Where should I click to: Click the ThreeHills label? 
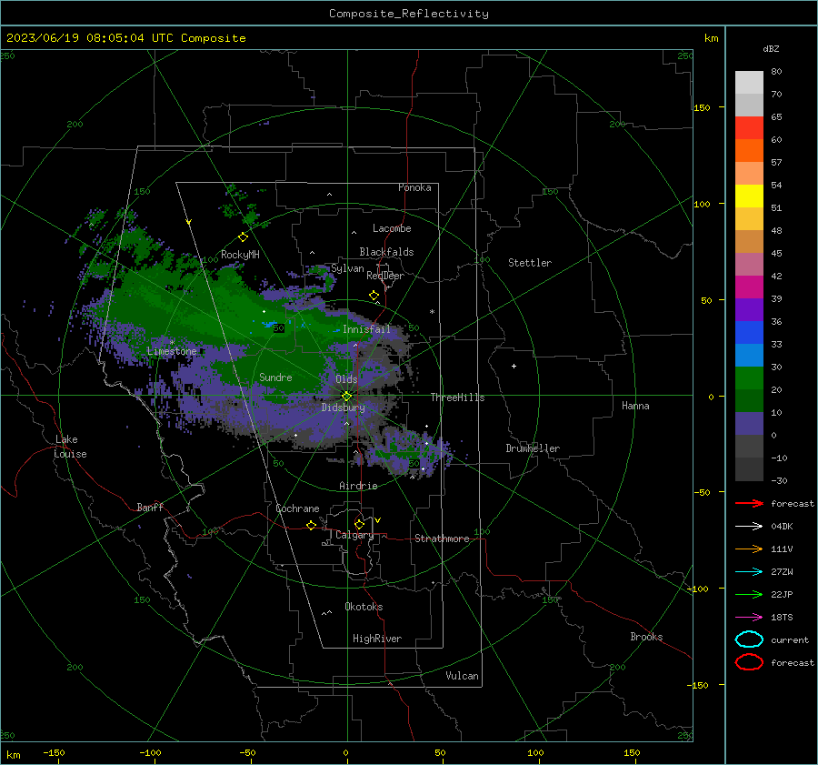click(x=457, y=398)
